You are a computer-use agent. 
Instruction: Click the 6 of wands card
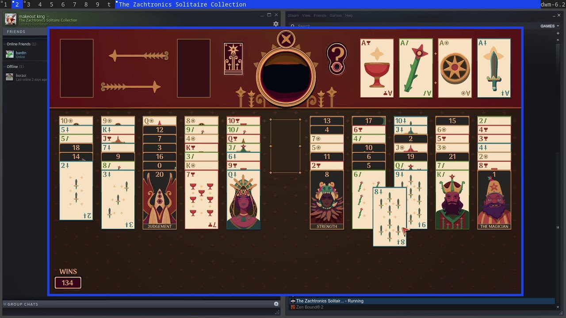(x=362, y=200)
